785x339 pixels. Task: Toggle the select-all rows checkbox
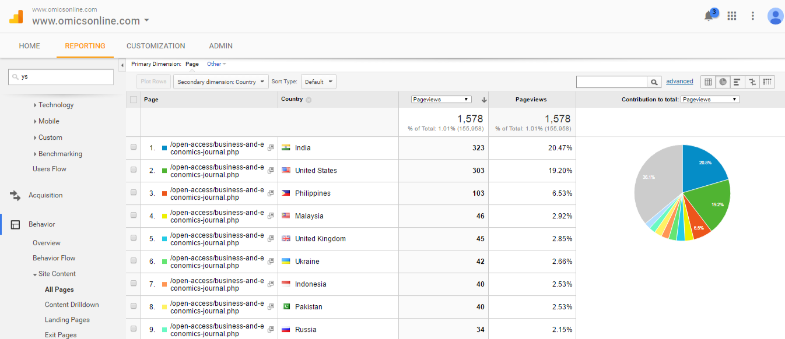(134, 100)
